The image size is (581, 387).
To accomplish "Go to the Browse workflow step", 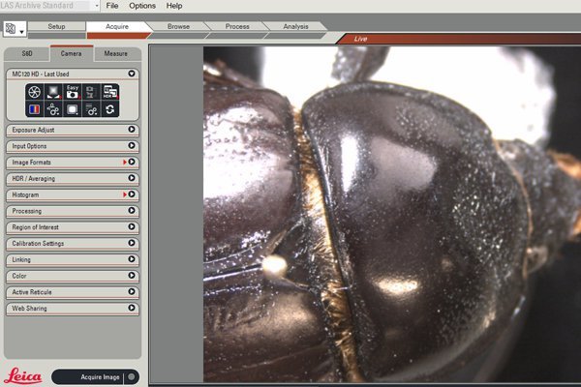I will (x=179, y=27).
